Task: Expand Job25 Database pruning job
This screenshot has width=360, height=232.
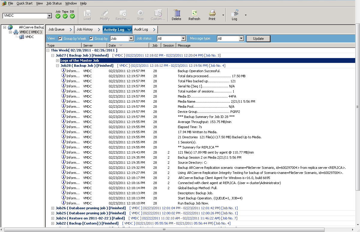Action: click(53, 213)
